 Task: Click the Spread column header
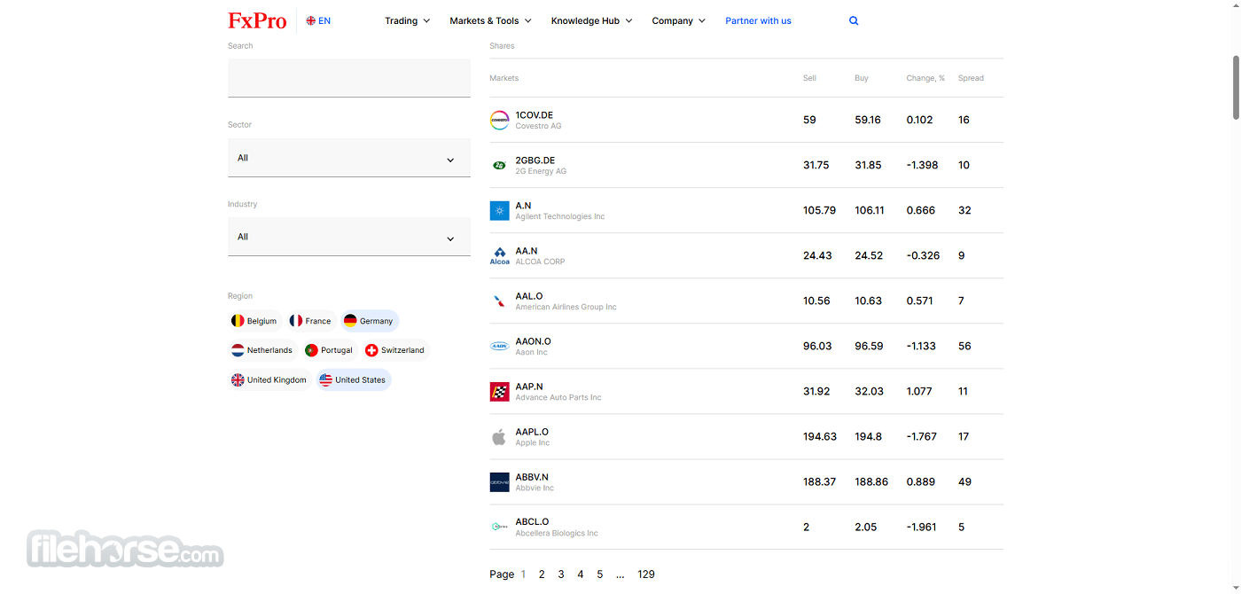(971, 78)
